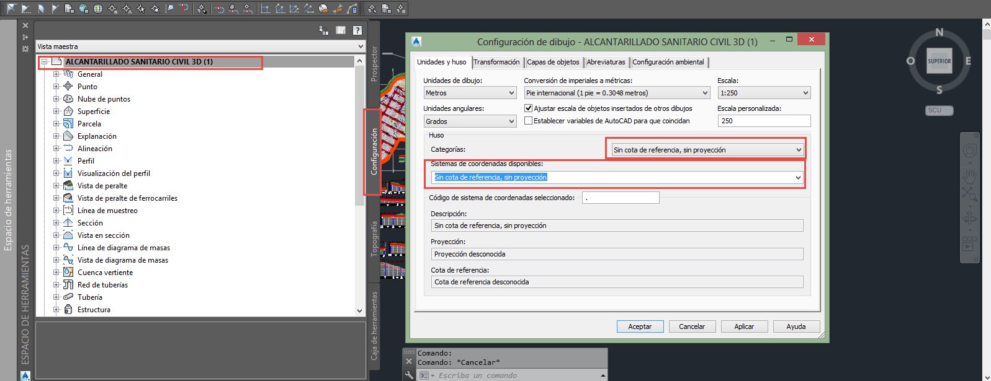Open the SCU coordinate system dropdown
The height and width of the screenshot is (381, 991).
coord(939,110)
